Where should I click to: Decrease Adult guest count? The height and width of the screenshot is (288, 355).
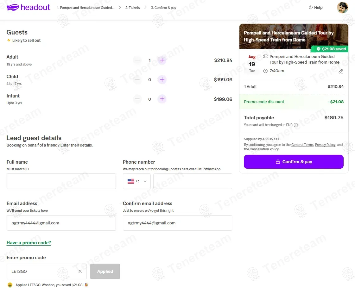click(137, 60)
